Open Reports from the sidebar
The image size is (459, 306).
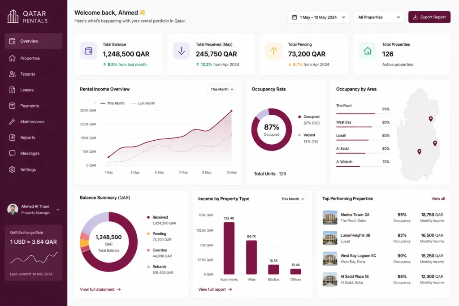[33, 137]
